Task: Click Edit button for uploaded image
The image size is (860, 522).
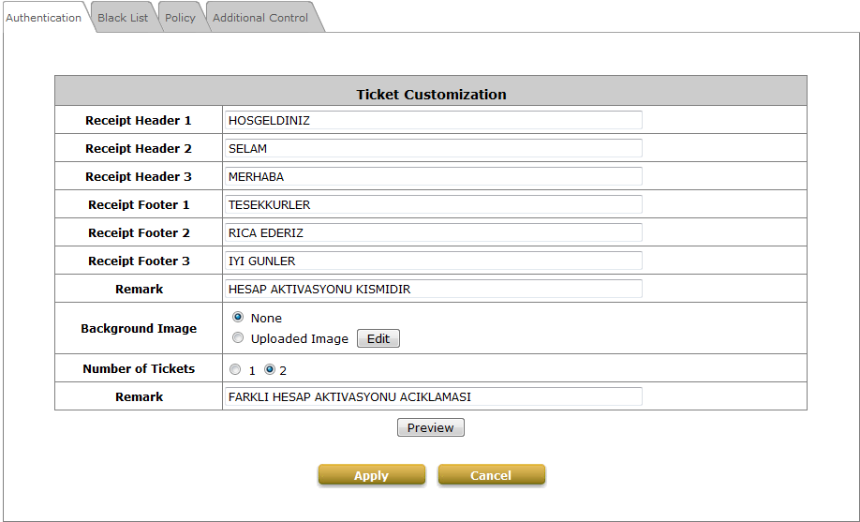Action: (x=378, y=339)
